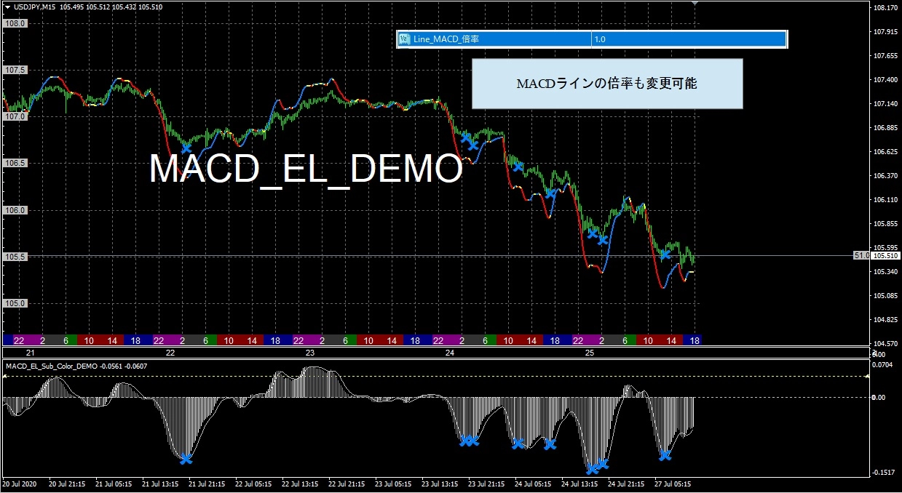Click the 51.0 tag on the price line

[862, 256]
